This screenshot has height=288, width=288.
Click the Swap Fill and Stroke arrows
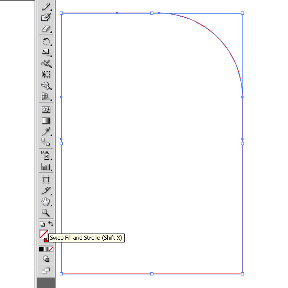coord(51,224)
